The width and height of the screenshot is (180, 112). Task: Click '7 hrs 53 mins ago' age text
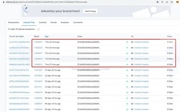tap(52, 48)
